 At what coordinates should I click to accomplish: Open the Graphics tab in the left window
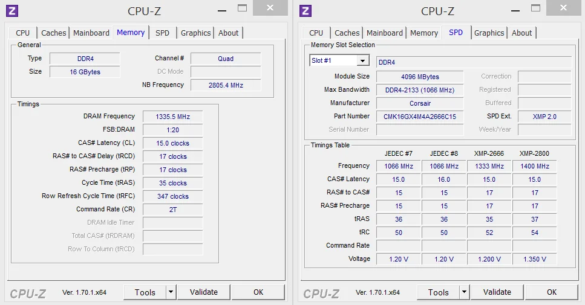pos(195,33)
